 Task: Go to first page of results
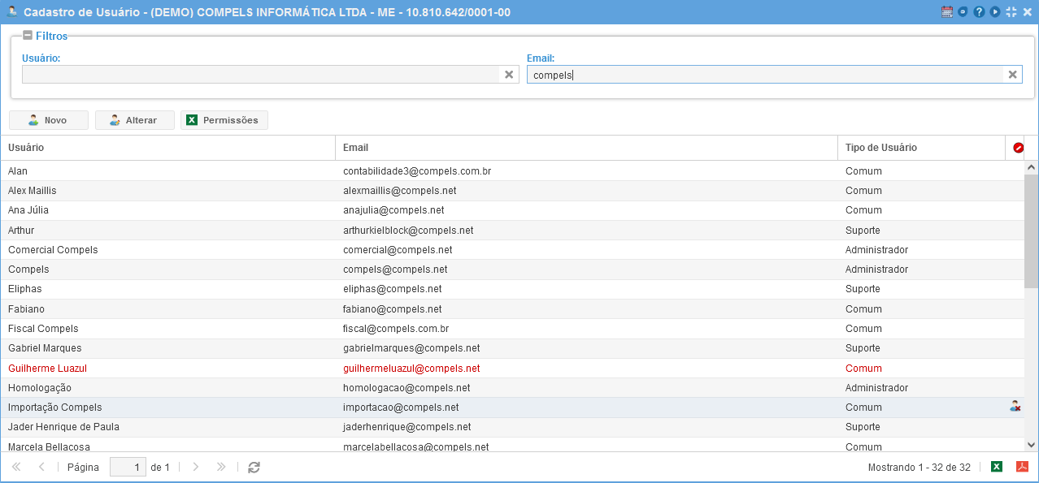click(x=16, y=467)
